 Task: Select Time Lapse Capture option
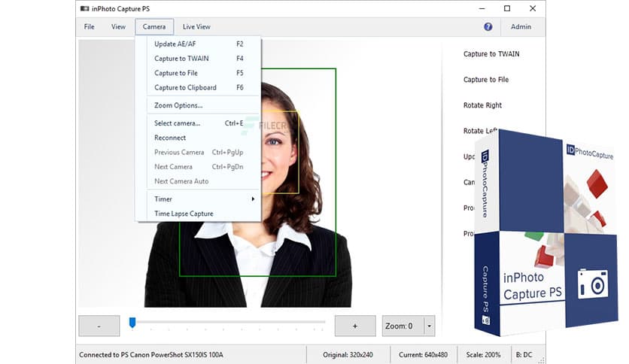[x=184, y=214]
